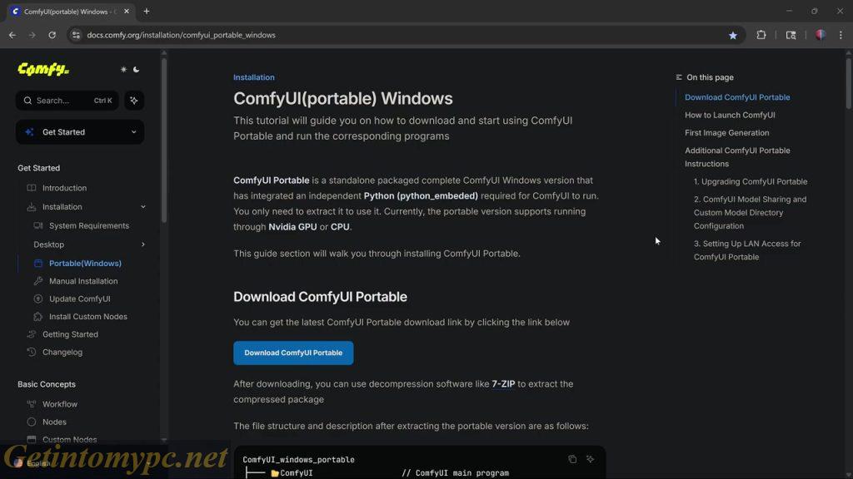Jump to 1. Upgrading ComfyUI Portable
Viewport: 853px width, 479px height.
point(751,182)
